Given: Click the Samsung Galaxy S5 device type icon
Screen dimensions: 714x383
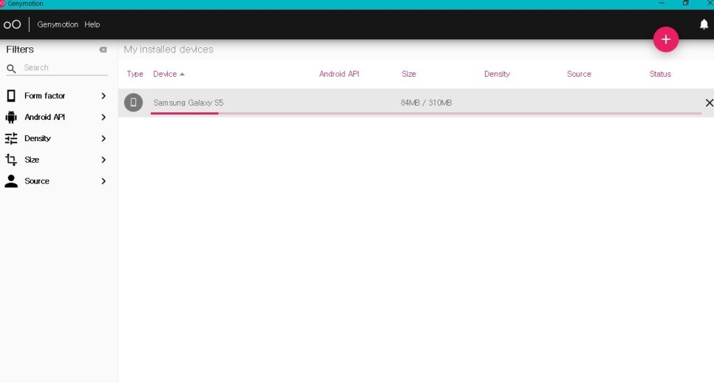Looking at the screenshot, I should click(x=134, y=103).
